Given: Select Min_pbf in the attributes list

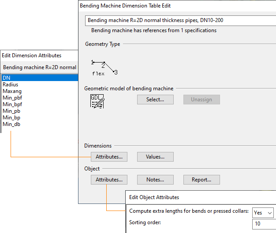Looking at the screenshot, I should [x=12, y=98].
